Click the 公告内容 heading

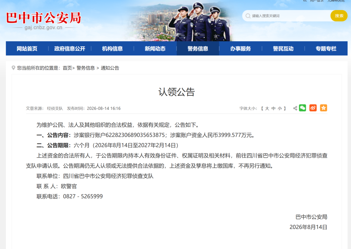coord(58,135)
